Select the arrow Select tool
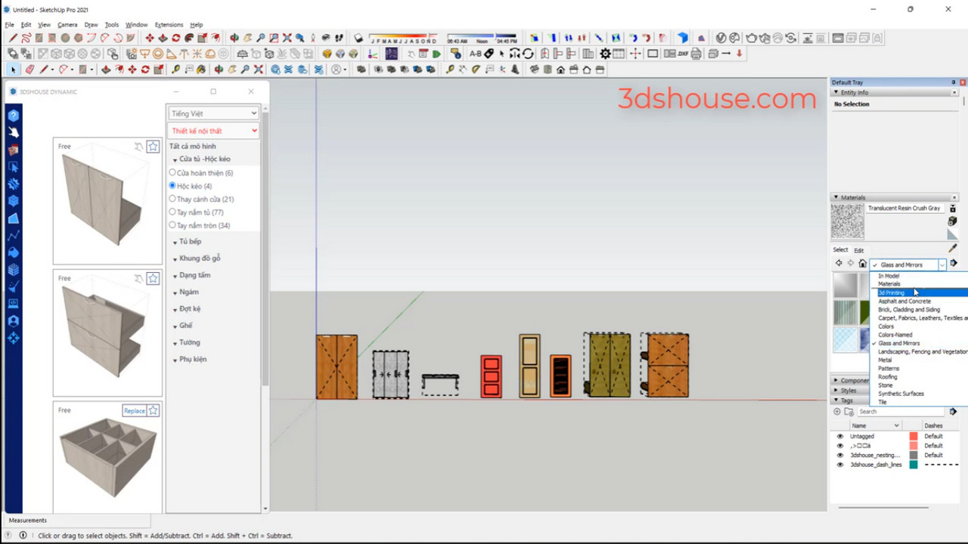The height and width of the screenshot is (544, 968). (13, 70)
